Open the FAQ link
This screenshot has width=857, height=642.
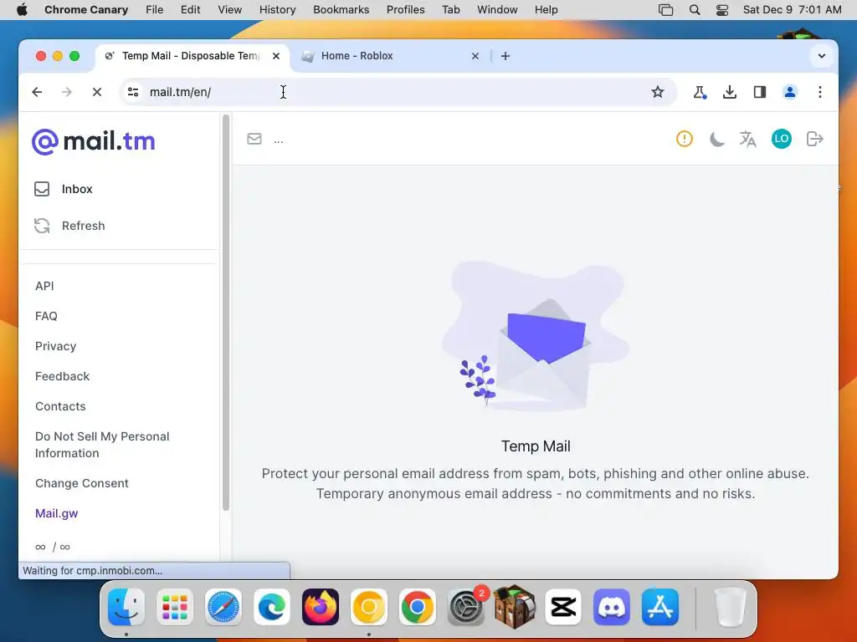click(46, 316)
